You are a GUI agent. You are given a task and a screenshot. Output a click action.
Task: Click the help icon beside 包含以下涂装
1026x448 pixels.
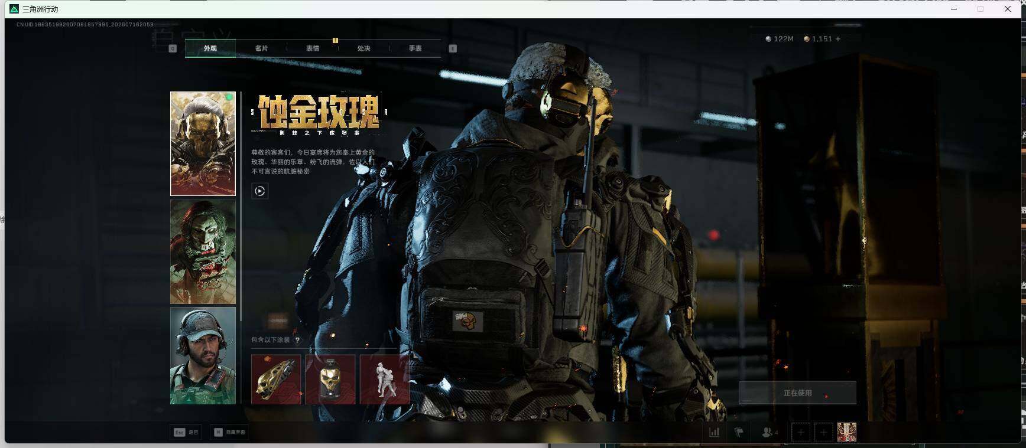(x=297, y=340)
